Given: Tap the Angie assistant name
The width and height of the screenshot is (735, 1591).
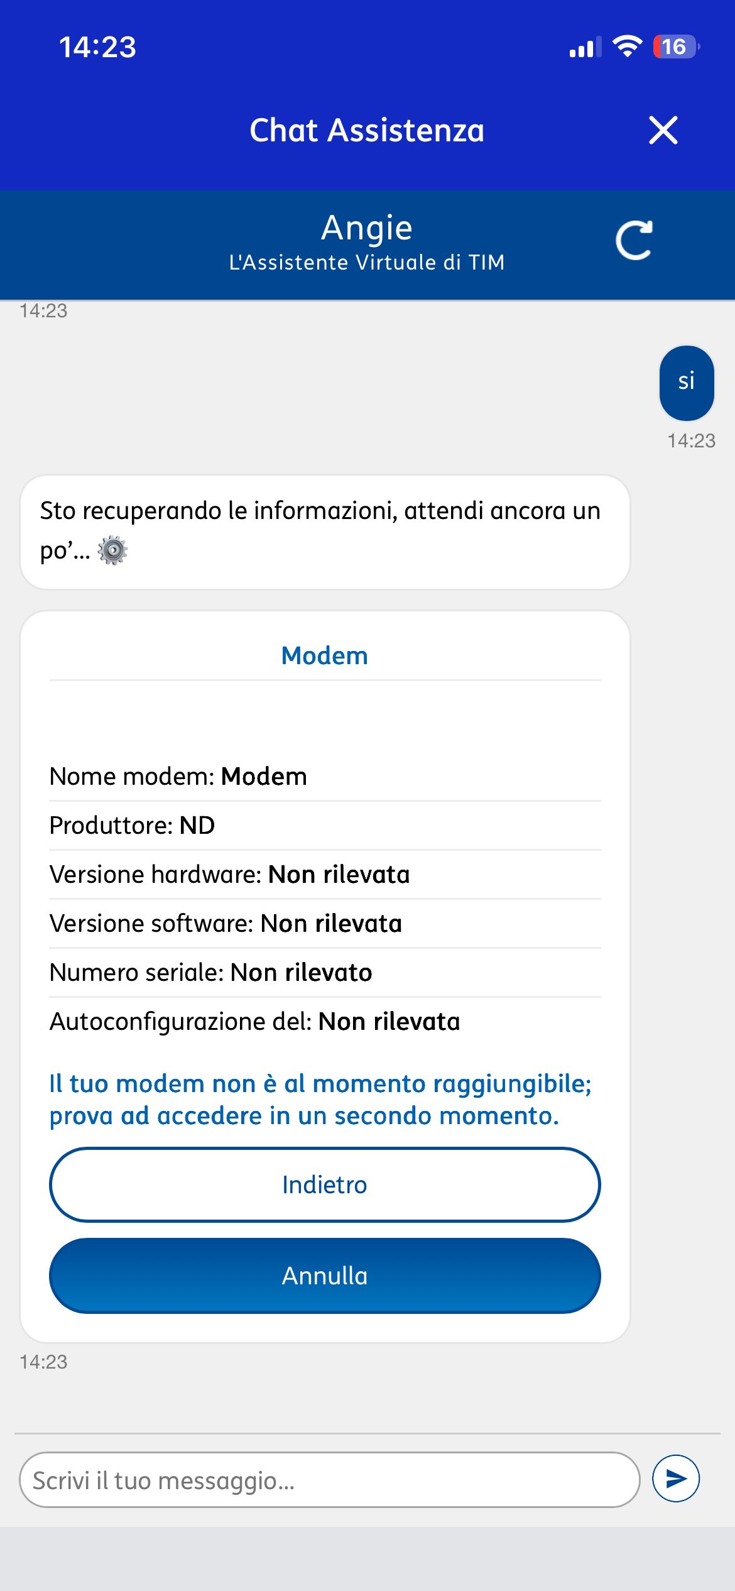Looking at the screenshot, I should tap(367, 227).
